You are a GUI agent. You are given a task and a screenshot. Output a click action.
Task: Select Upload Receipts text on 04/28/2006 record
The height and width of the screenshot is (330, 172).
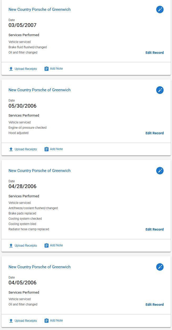[26, 246]
